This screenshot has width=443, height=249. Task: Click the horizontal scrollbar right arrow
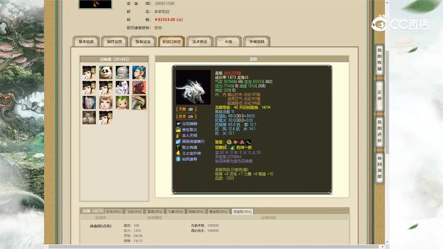pos(383,247)
